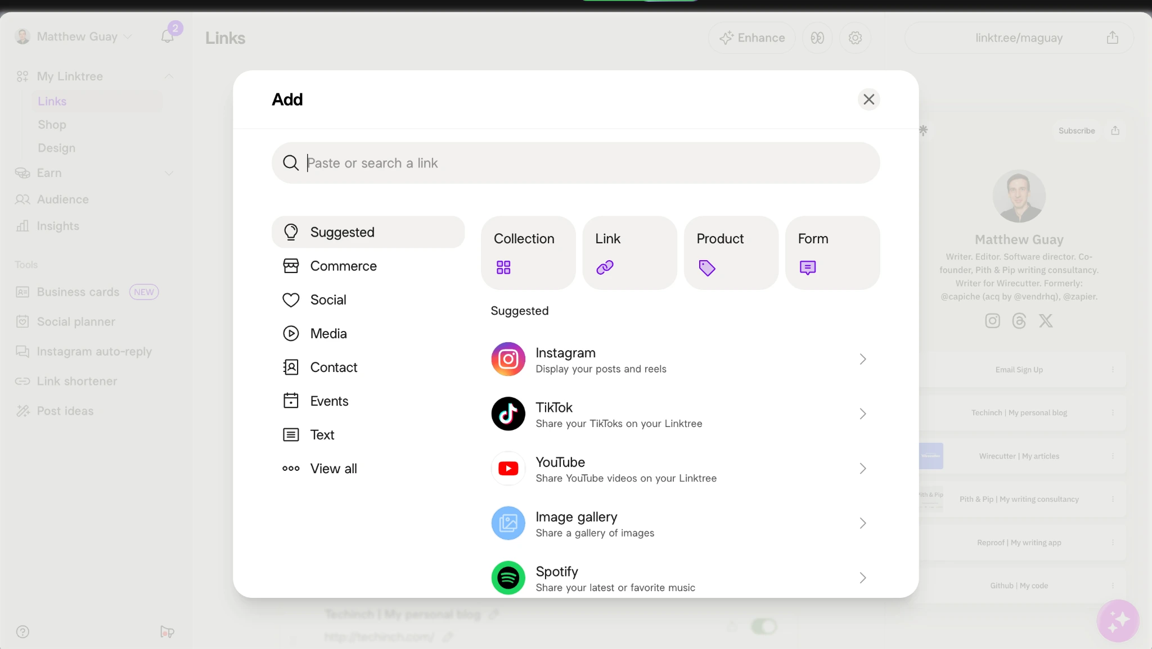Screen dimensions: 1152x649
Task: Open Shop in the sidebar
Action: 52,125
